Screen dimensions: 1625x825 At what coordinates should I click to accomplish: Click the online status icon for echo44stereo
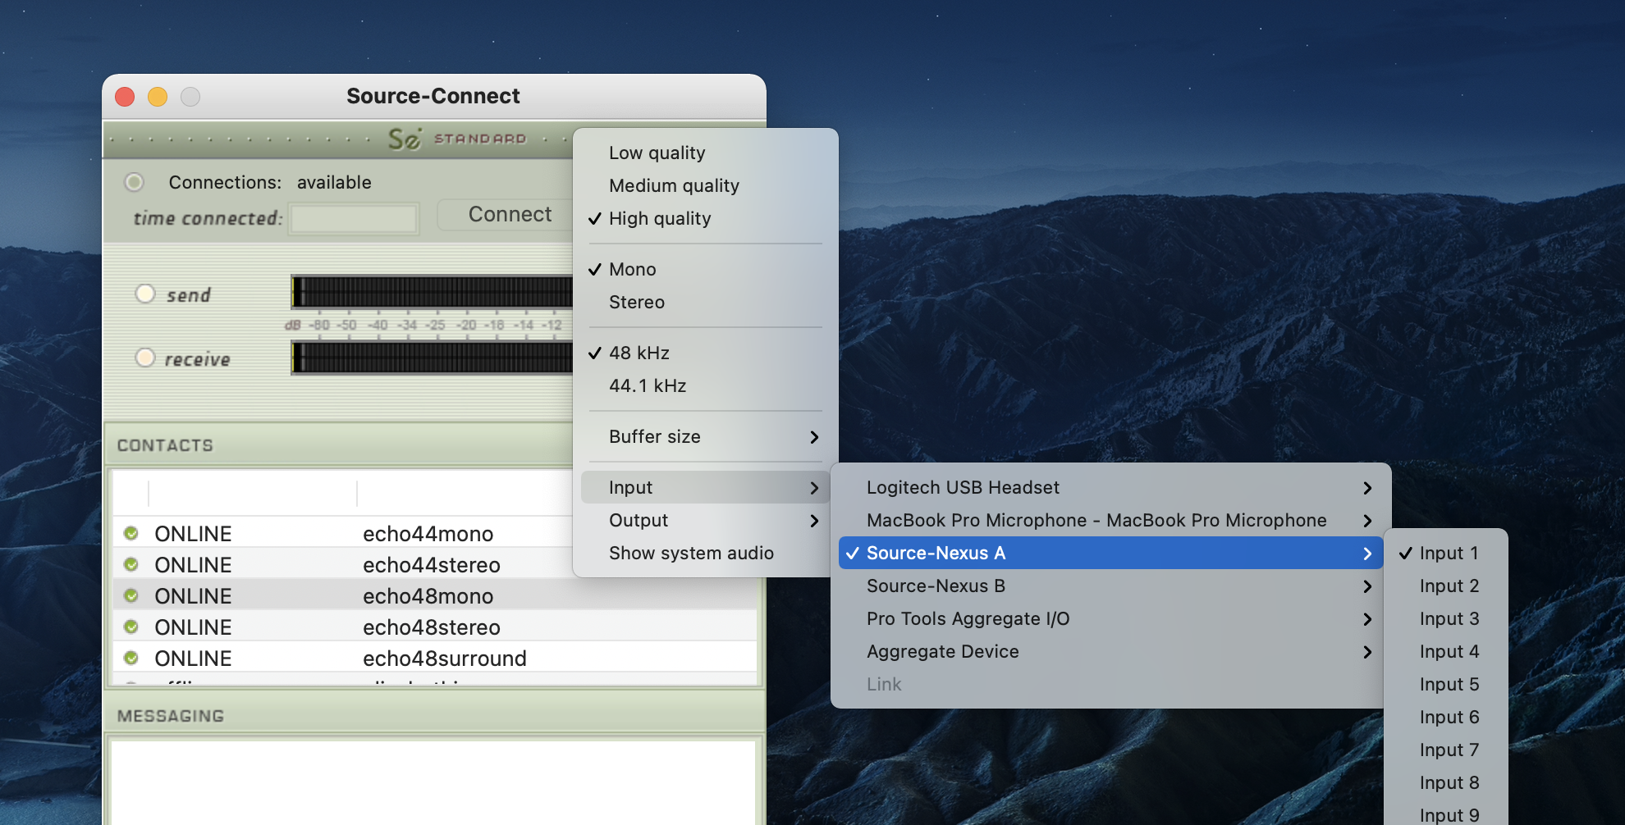click(130, 565)
